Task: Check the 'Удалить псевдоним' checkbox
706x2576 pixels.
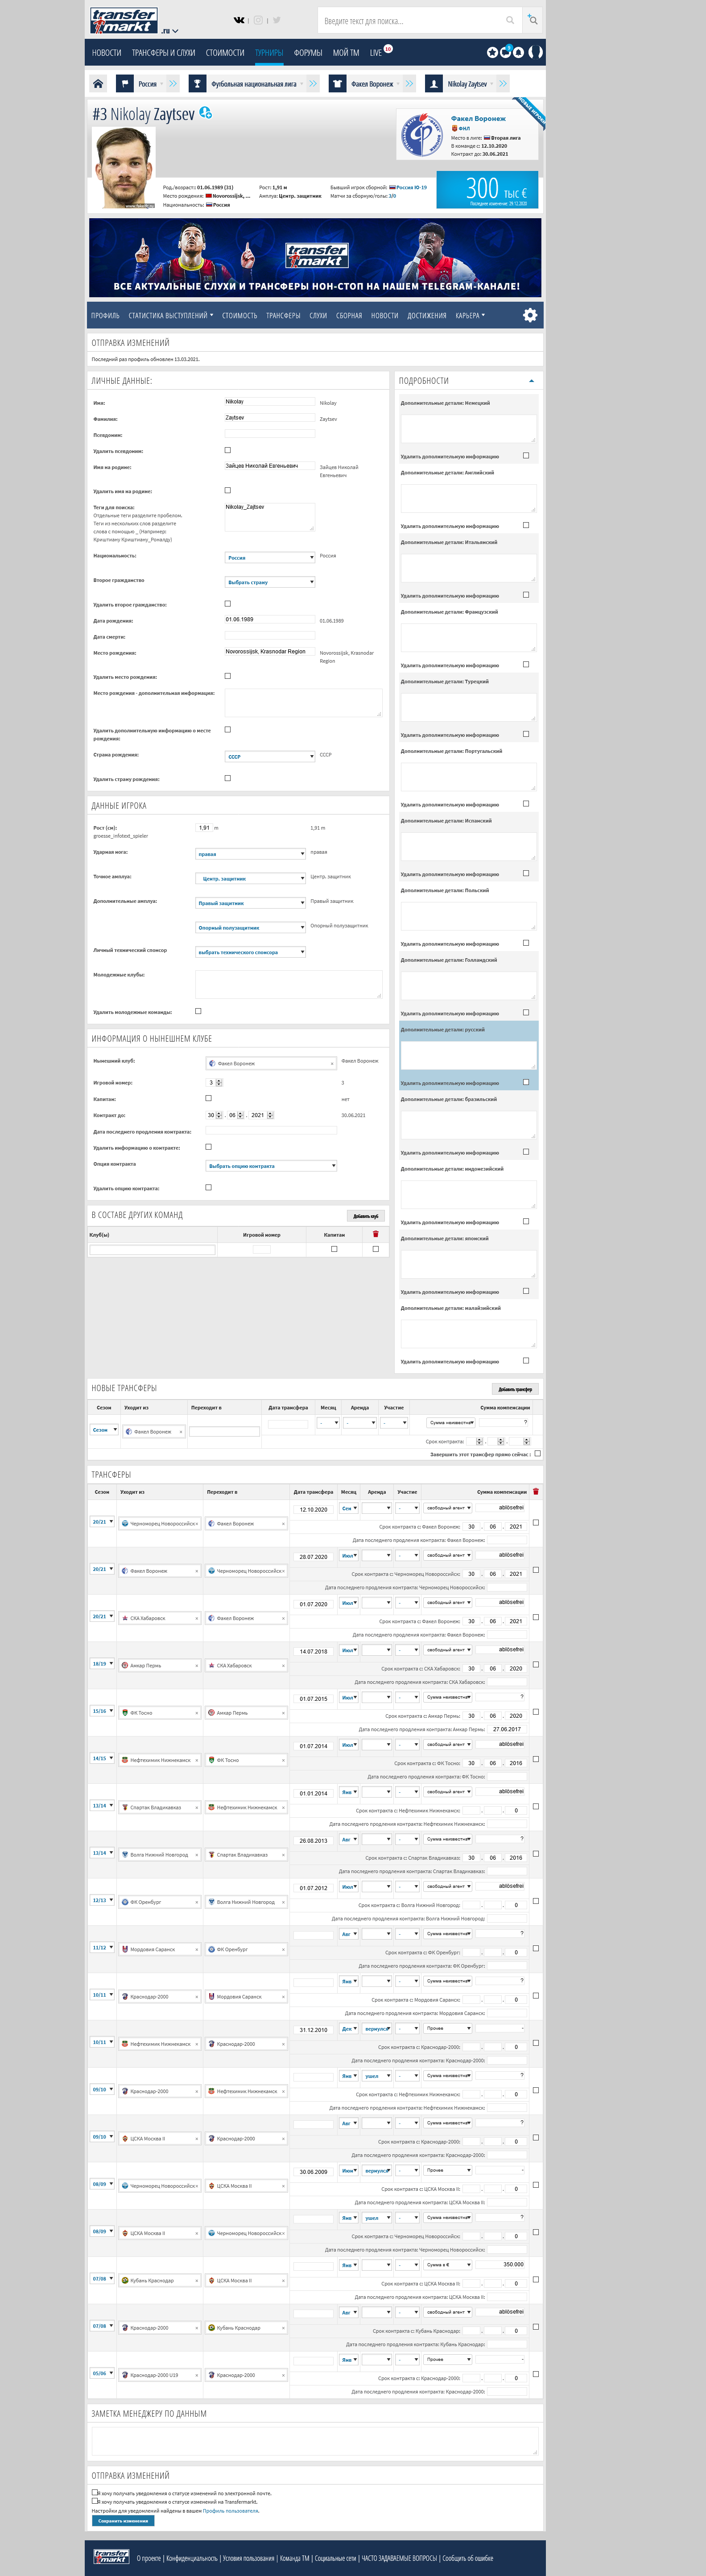Action: pyautogui.click(x=228, y=450)
